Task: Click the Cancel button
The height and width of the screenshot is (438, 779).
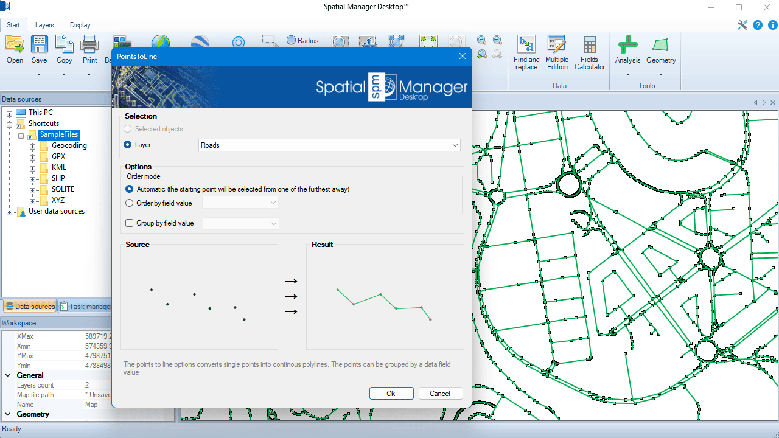Action: click(x=441, y=394)
